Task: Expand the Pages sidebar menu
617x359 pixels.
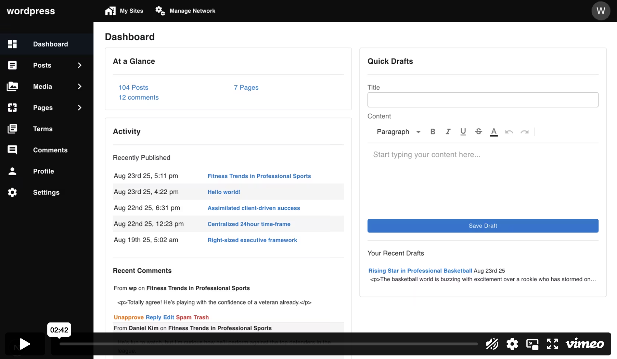Action: point(79,107)
